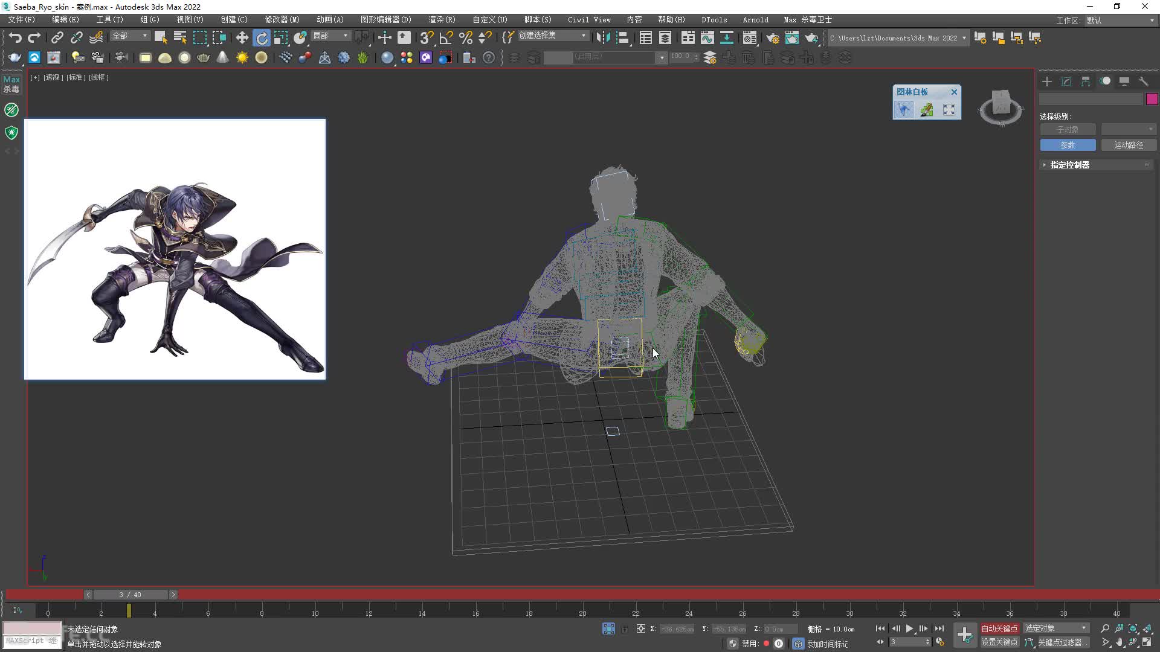Screen dimensions: 1160x652
Task: Toggle 自动关键点 auto key mode
Action: coord(999,628)
